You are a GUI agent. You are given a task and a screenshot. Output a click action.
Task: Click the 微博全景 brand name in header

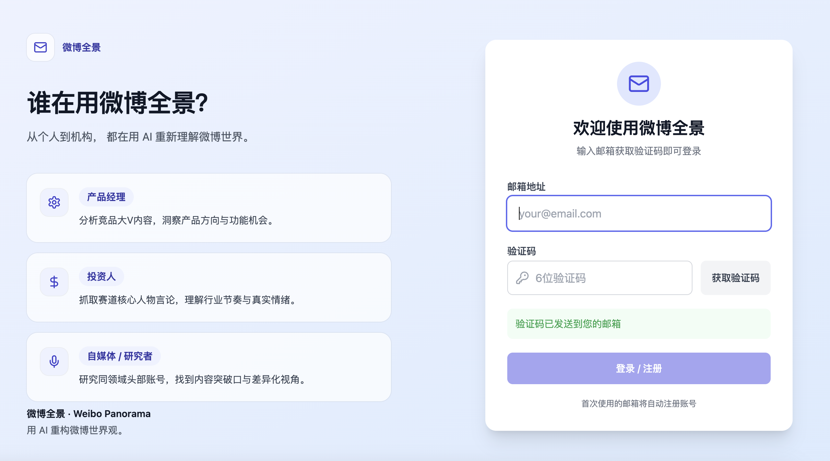tap(82, 47)
